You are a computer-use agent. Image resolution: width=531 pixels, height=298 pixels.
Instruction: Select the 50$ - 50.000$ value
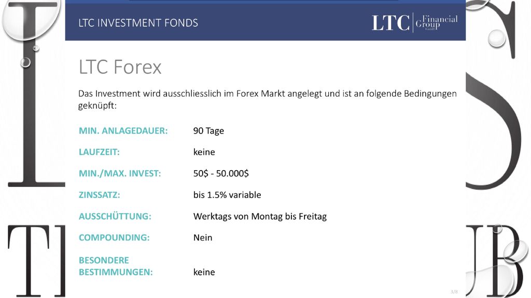[x=221, y=173]
